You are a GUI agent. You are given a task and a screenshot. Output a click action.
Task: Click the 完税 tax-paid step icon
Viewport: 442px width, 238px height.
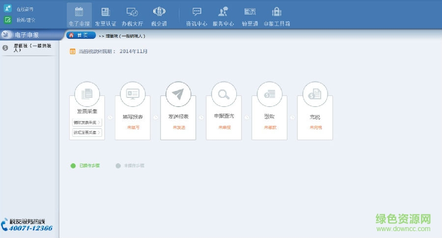315,94
